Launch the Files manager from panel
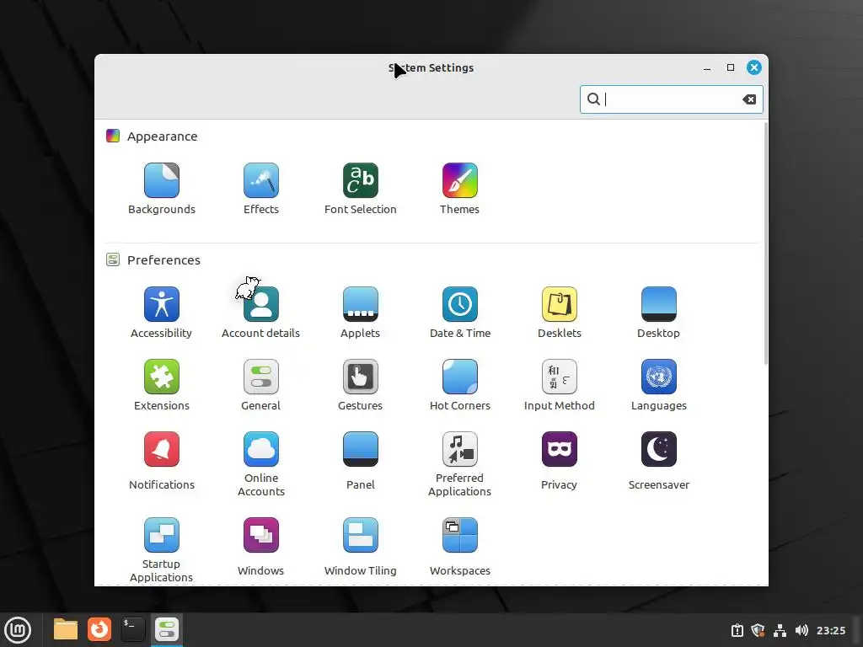The height and width of the screenshot is (647, 863). click(x=66, y=629)
